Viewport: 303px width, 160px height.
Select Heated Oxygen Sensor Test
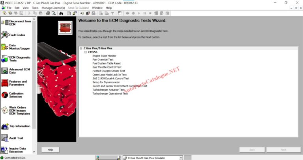pos(108,71)
